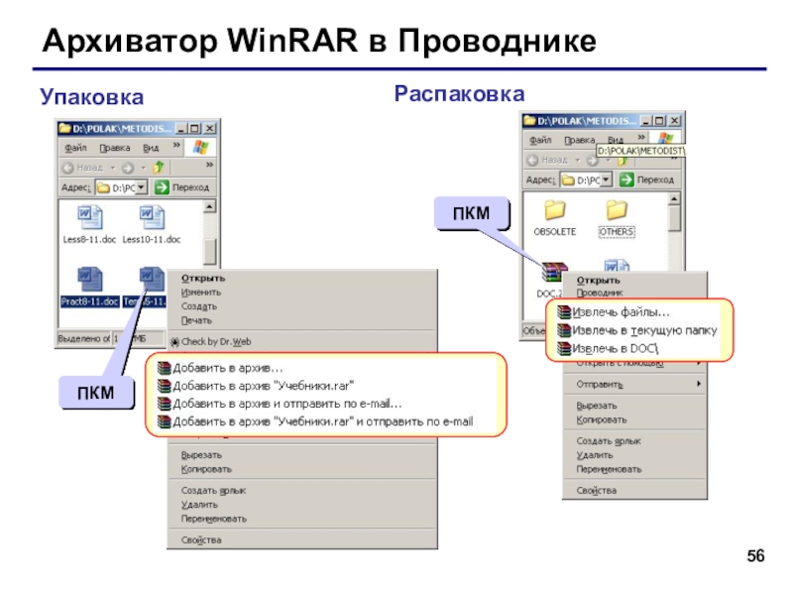
Task: Choose Переименовать in document context menu
Action: [214, 519]
